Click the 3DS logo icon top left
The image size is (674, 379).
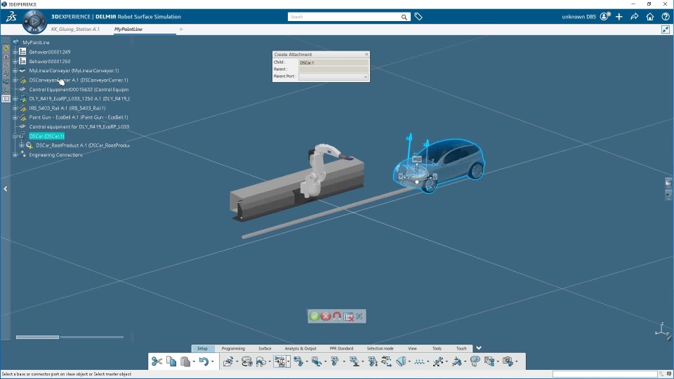click(x=11, y=17)
